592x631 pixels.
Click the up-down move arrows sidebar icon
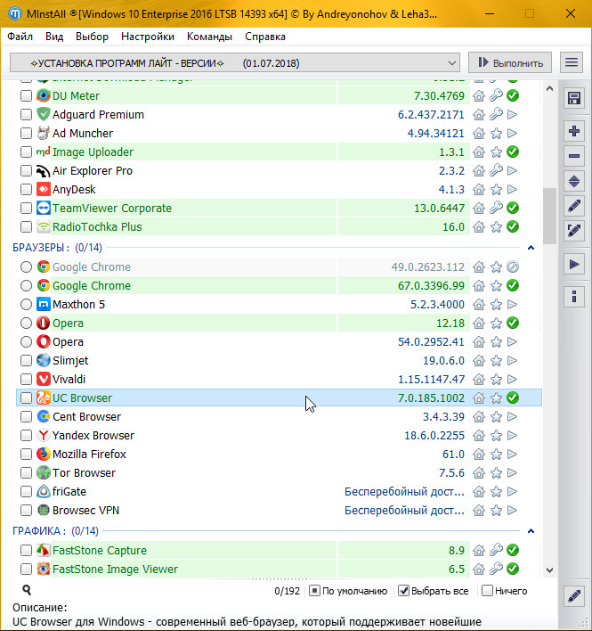click(x=574, y=182)
